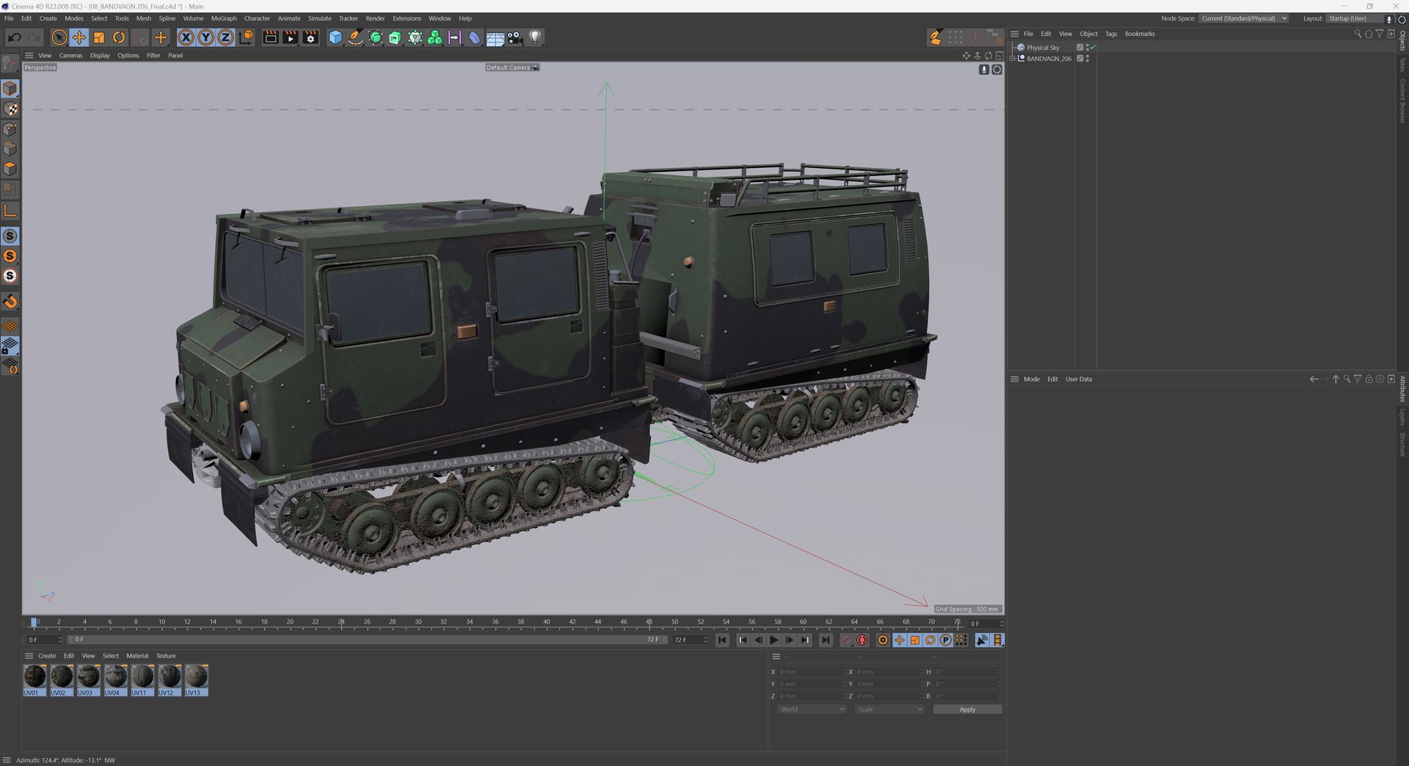The image size is (1409, 766).
Task: Click Render View clapperboard icon
Action: [x=271, y=37]
